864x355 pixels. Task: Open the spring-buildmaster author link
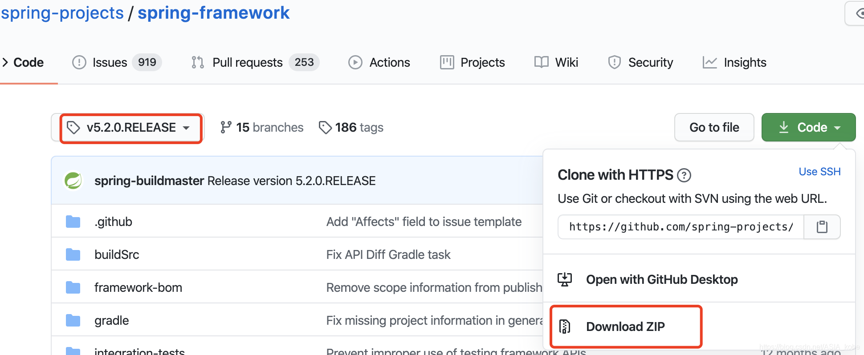pyautogui.click(x=149, y=181)
